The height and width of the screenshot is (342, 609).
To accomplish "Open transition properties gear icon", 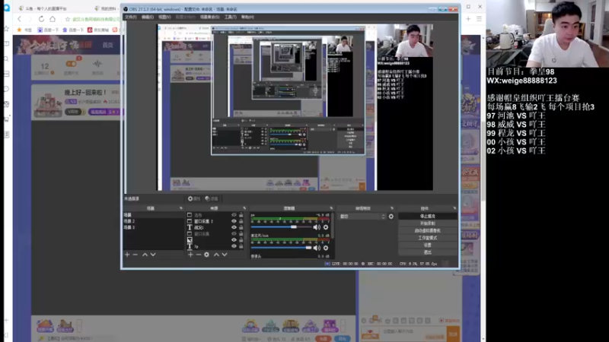I will pyautogui.click(x=391, y=217).
